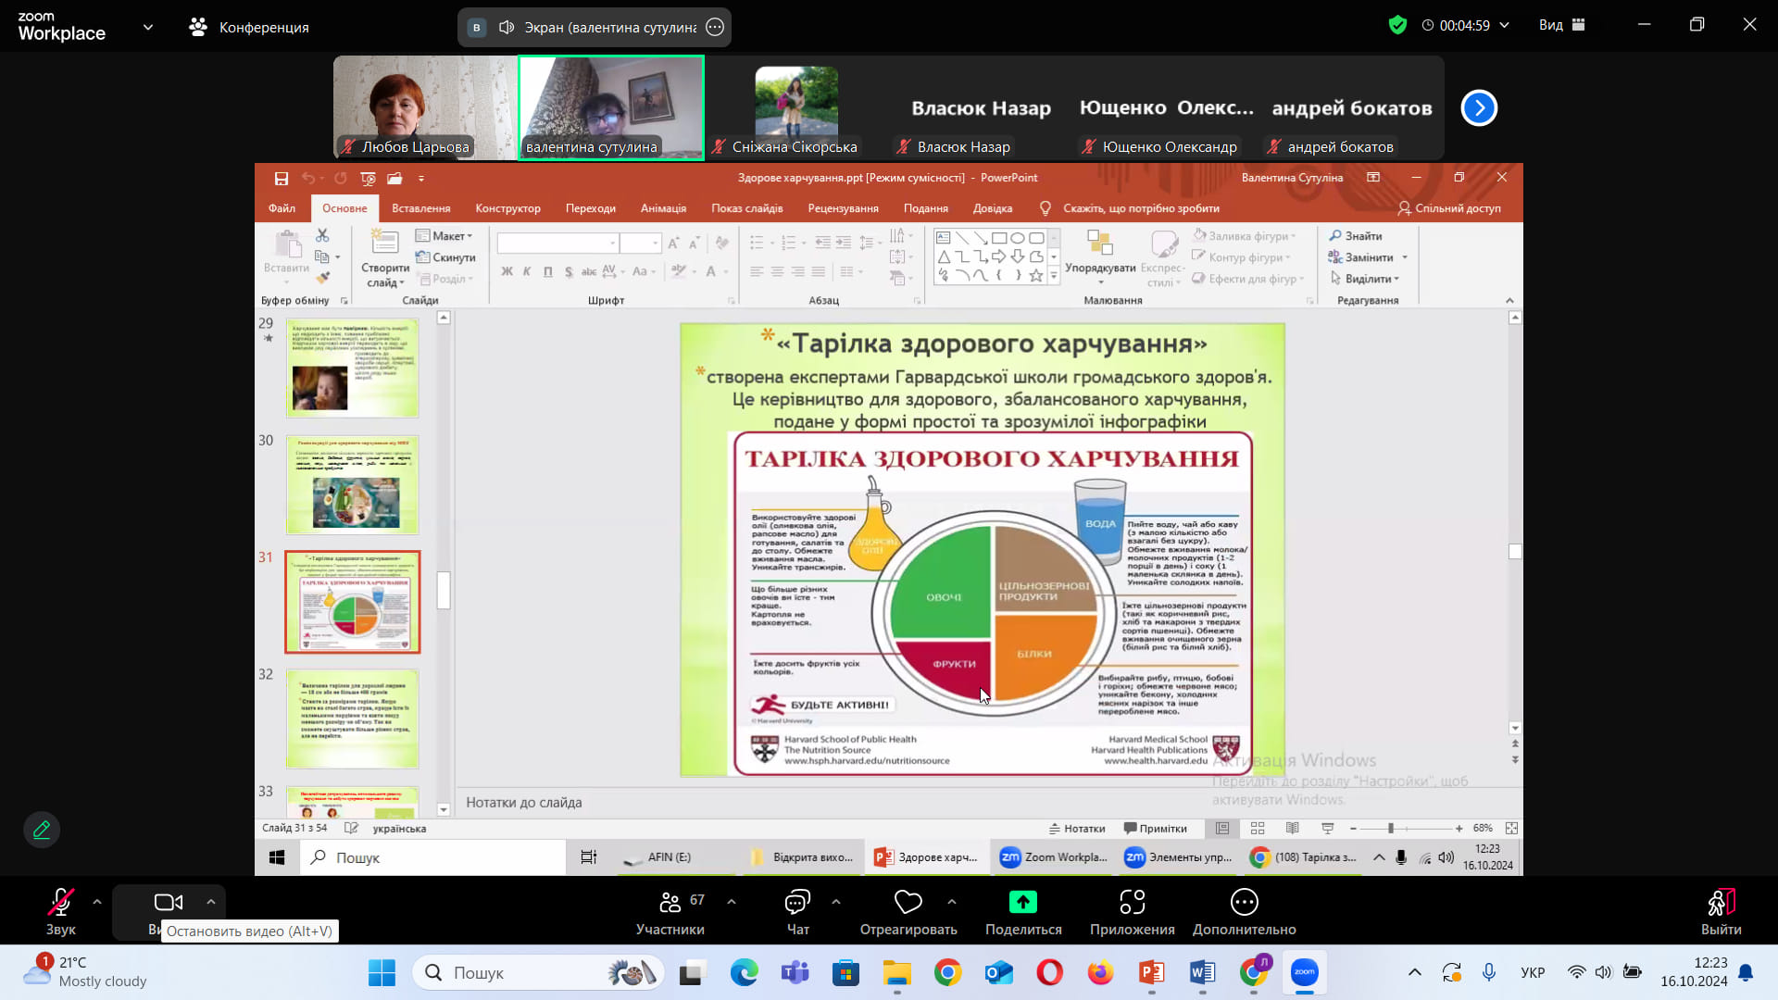This screenshot has width=1778, height=1000.
Task: Unmute microphone with Звук button
Action: pos(61,904)
